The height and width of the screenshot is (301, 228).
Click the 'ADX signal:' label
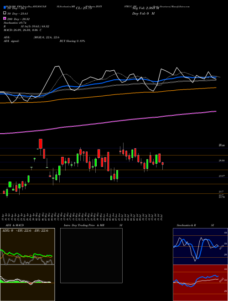(11, 41)
